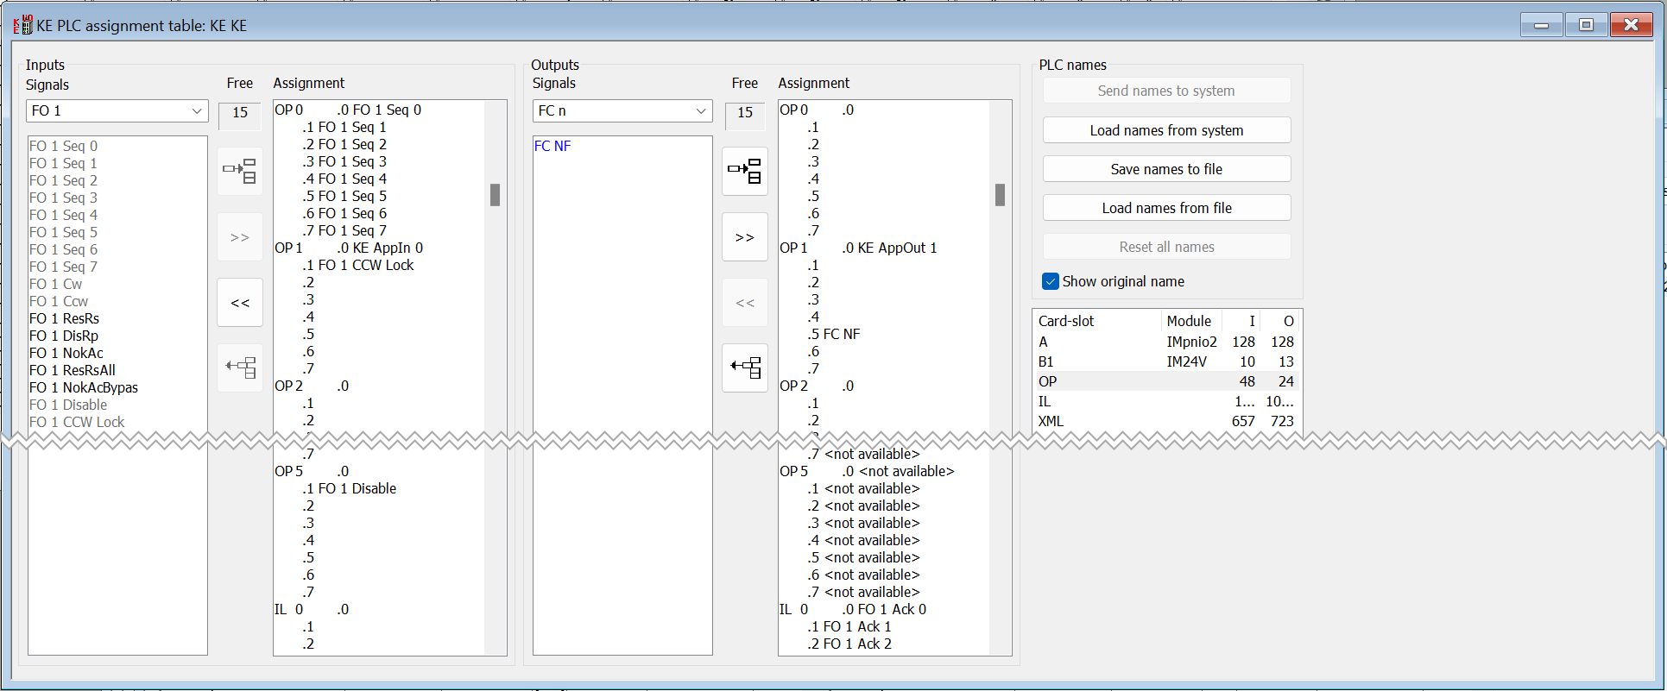Click the Inputs assign '>>' button
The height and width of the screenshot is (691, 1667).
(x=240, y=237)
